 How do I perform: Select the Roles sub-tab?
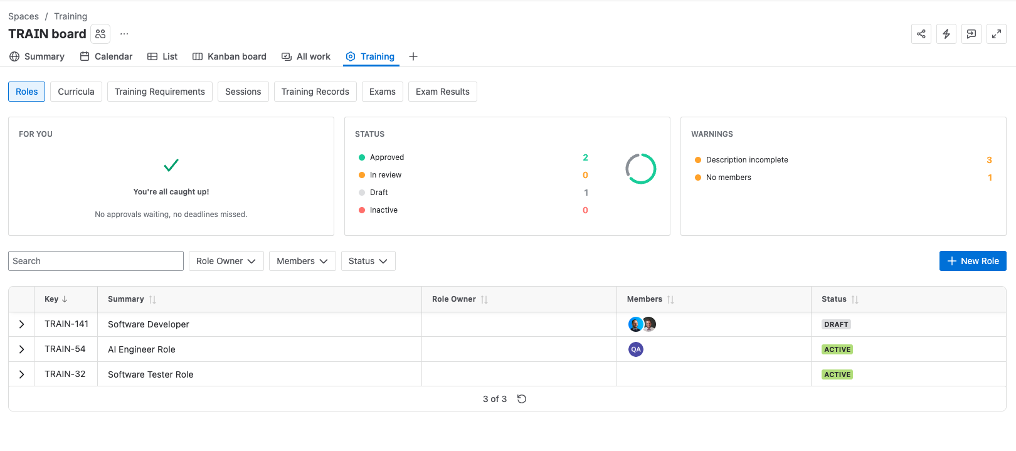pyautogui.click(x=27, y=92)
